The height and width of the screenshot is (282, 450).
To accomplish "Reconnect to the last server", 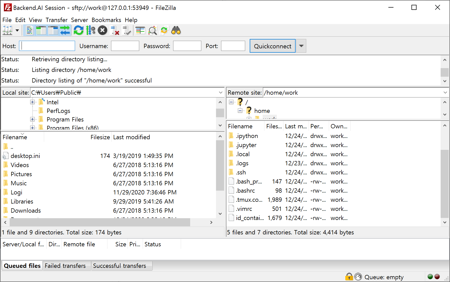I will 127,31.
